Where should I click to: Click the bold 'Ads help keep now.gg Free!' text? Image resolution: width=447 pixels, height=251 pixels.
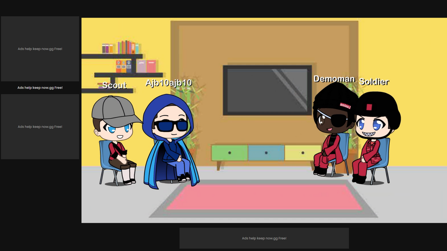pyautogui.click(x=40, y=88)
